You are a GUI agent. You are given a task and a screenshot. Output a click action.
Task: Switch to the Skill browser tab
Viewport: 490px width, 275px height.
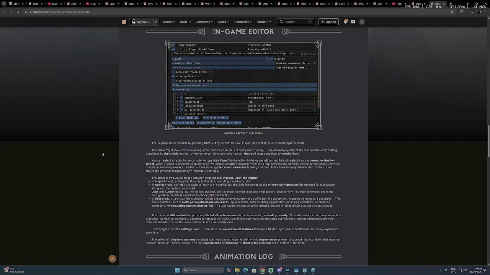341,4
